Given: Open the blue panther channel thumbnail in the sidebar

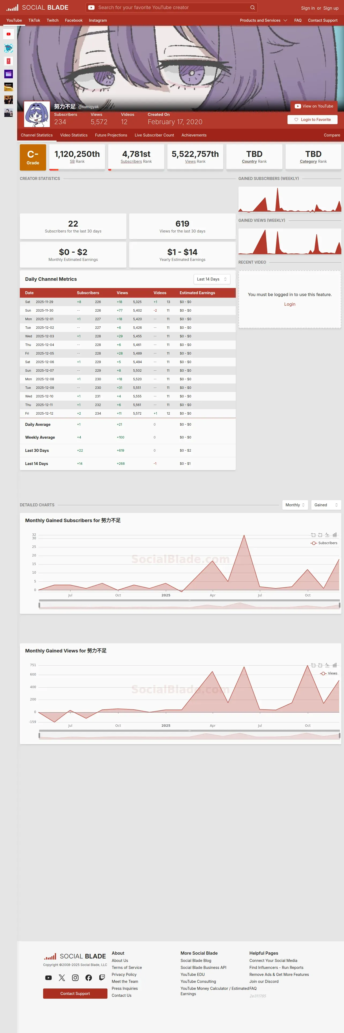Looking at the screenshot, I should tap(8, 49).
